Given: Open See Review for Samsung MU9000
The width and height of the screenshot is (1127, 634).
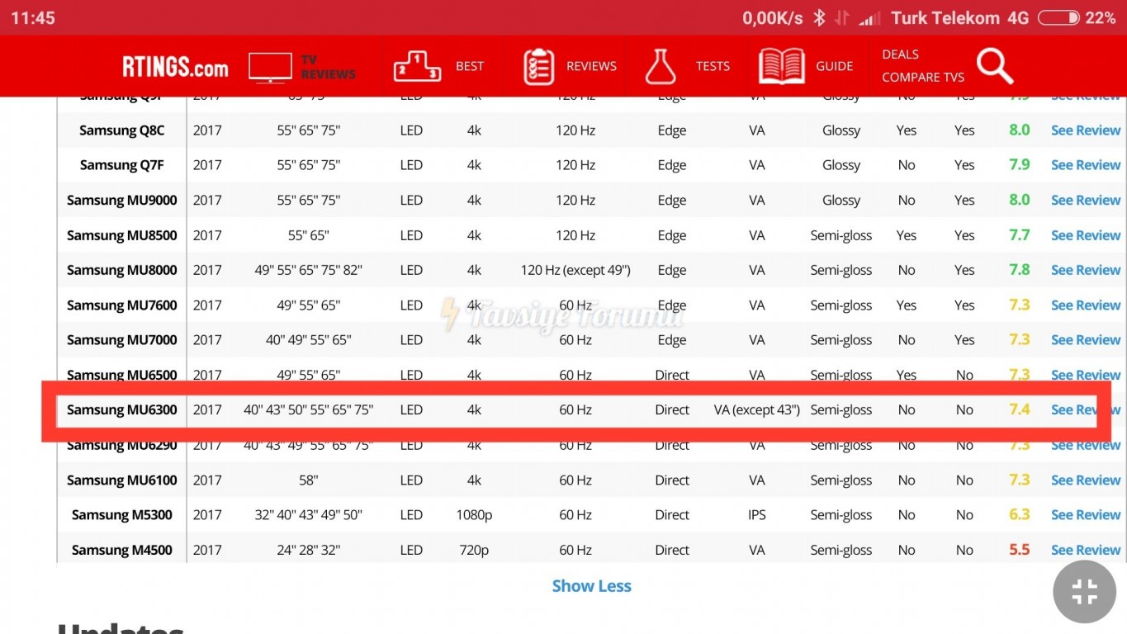Looking at the screenshot, I should 1085,201.
